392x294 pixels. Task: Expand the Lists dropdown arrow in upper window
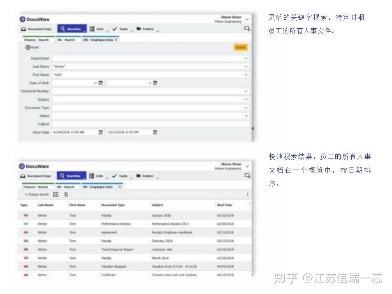(x=107, y=31)
